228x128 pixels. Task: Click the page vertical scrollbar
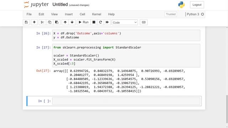pos(227,109)
